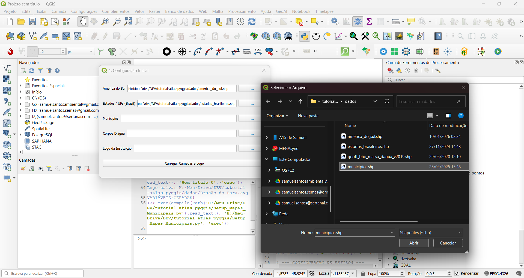Enable the Renderizar checkbox
The height and width of the screenshot is (278, 524).
pyautogui.click(x=457, y=273)
